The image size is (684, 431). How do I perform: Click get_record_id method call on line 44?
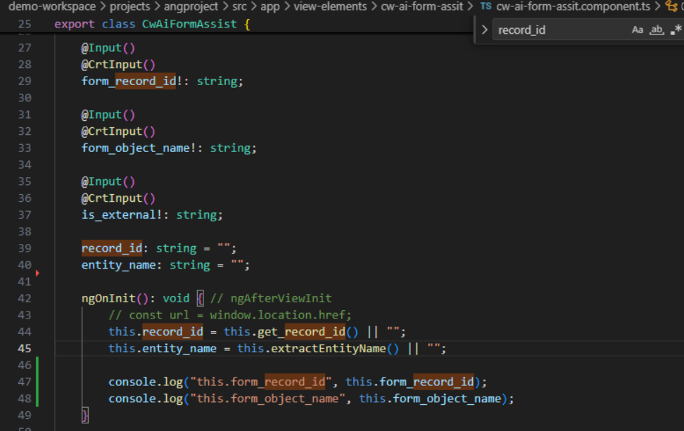point(315,332)
